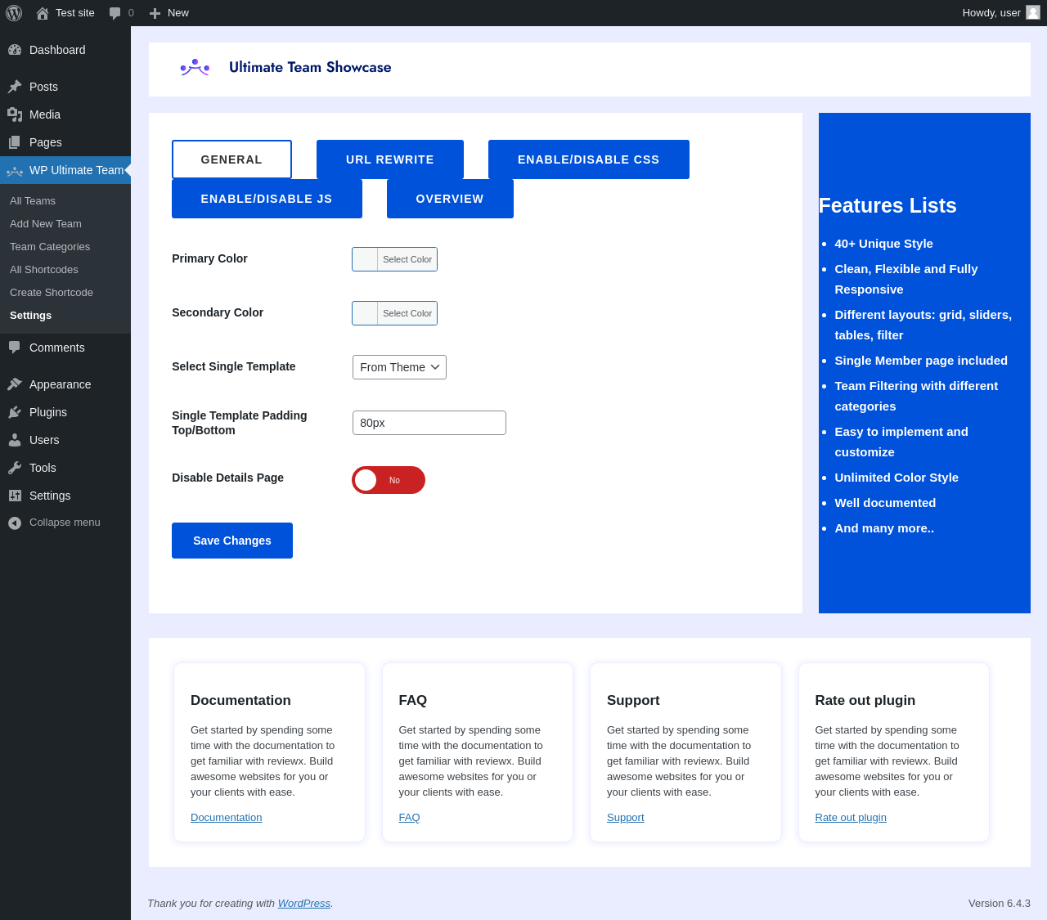
Task: Click the Plugins plug icon
Action: point(15,412)
